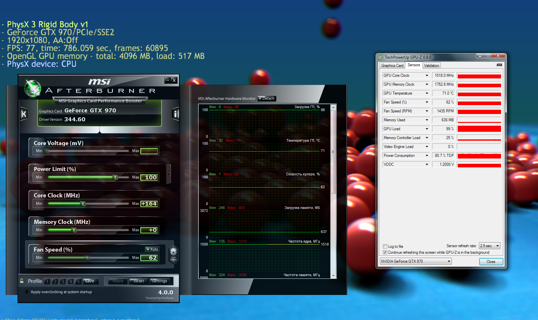Screen dimensions: 538x320
Task: Click the VDDC value 1.2000 V
Action: 443,164
